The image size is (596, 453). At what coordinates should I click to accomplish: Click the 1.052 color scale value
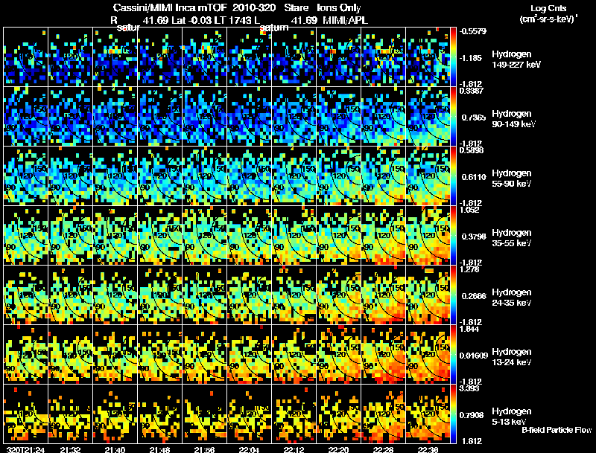(x=469, y=210)
